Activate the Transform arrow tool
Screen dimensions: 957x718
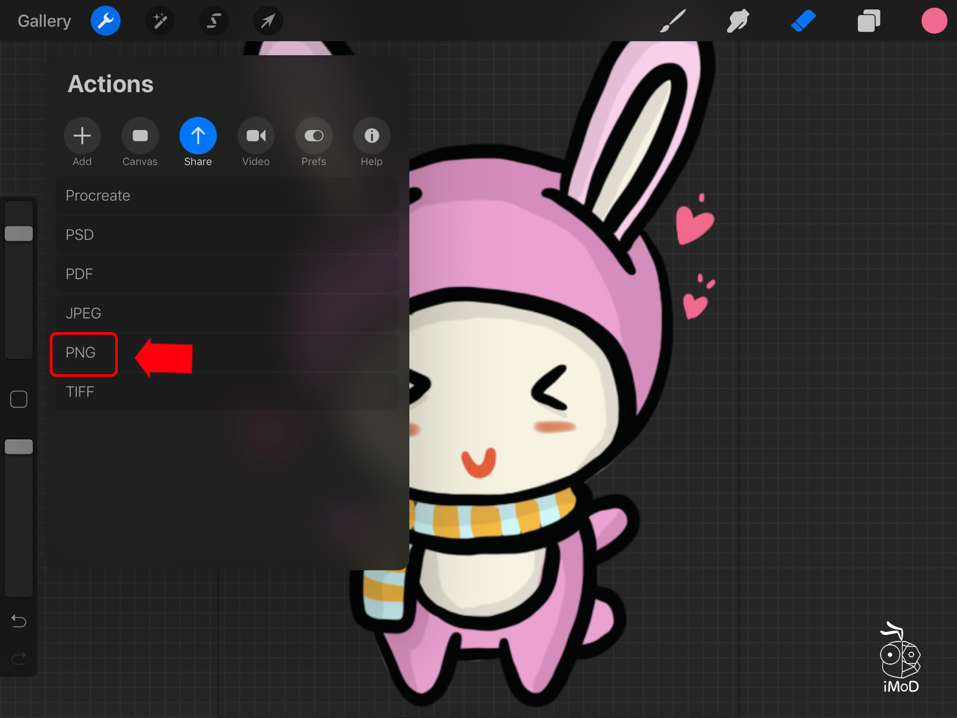click(267, 21)
